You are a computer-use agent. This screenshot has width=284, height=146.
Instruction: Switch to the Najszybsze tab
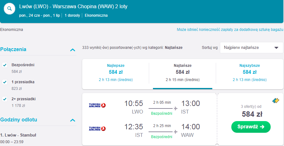[250, 73]
